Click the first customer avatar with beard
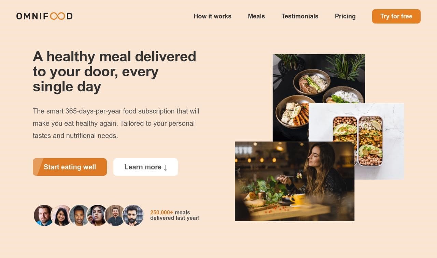 (44, 215)
